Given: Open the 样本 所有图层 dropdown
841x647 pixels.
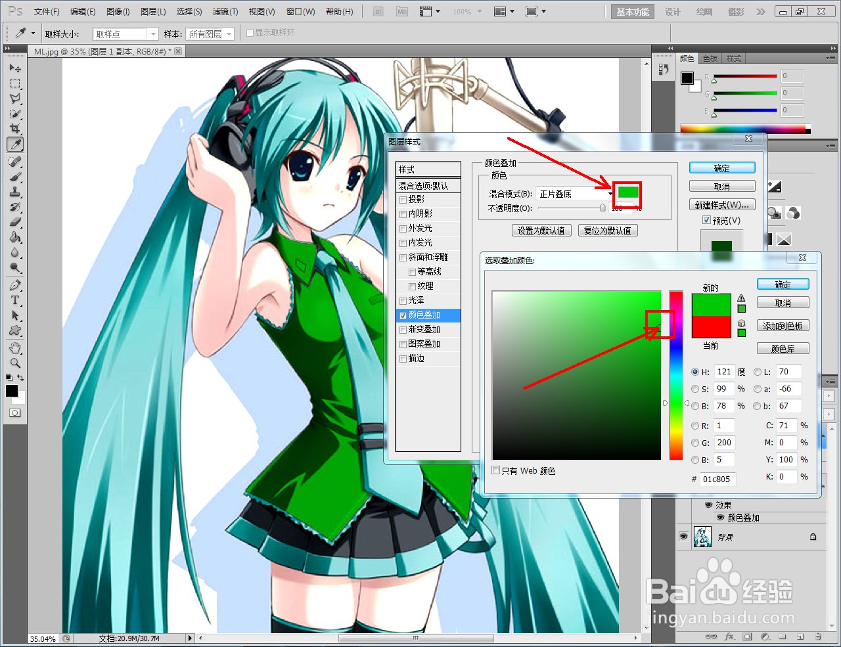Looking at the screenshot, I should pos(210,33).
